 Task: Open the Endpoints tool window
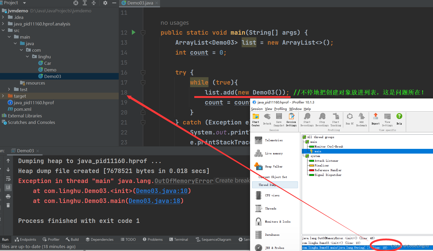[25, 239]
